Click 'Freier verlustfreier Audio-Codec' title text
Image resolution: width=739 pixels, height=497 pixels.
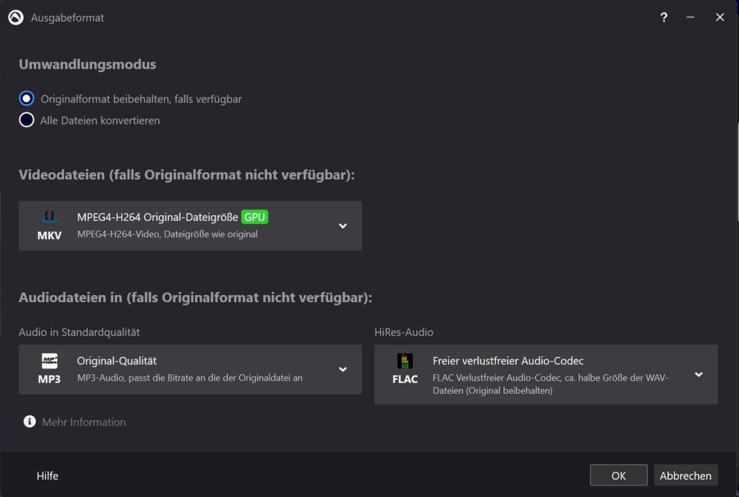pyautogui.click(x=508, y=361)
